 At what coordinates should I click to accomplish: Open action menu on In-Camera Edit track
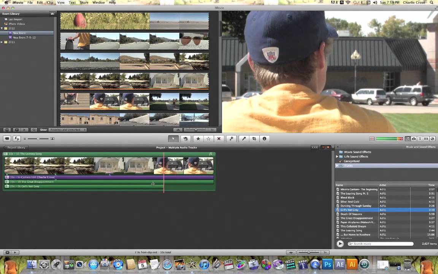click(x=7, y=177)
